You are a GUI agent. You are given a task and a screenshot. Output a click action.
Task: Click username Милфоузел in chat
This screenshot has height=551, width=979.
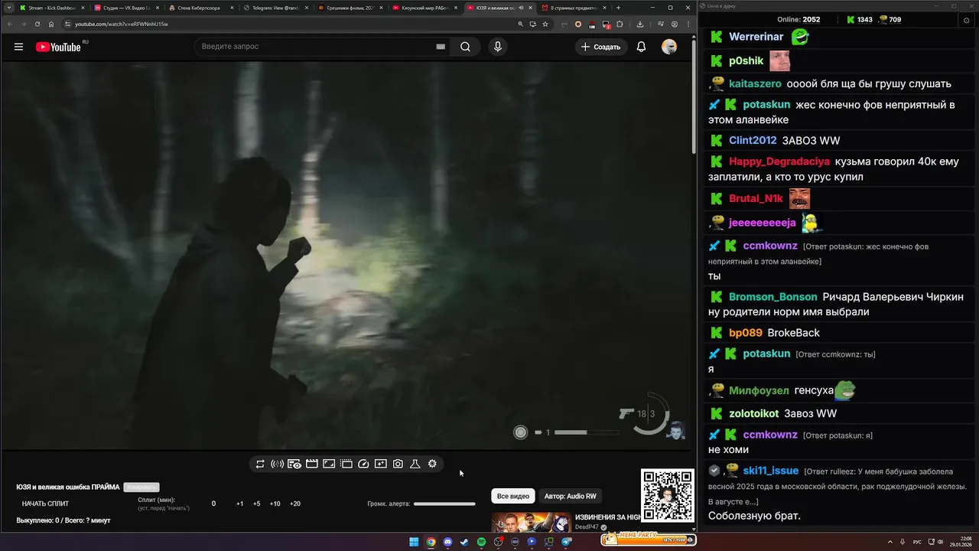(759, 390)
